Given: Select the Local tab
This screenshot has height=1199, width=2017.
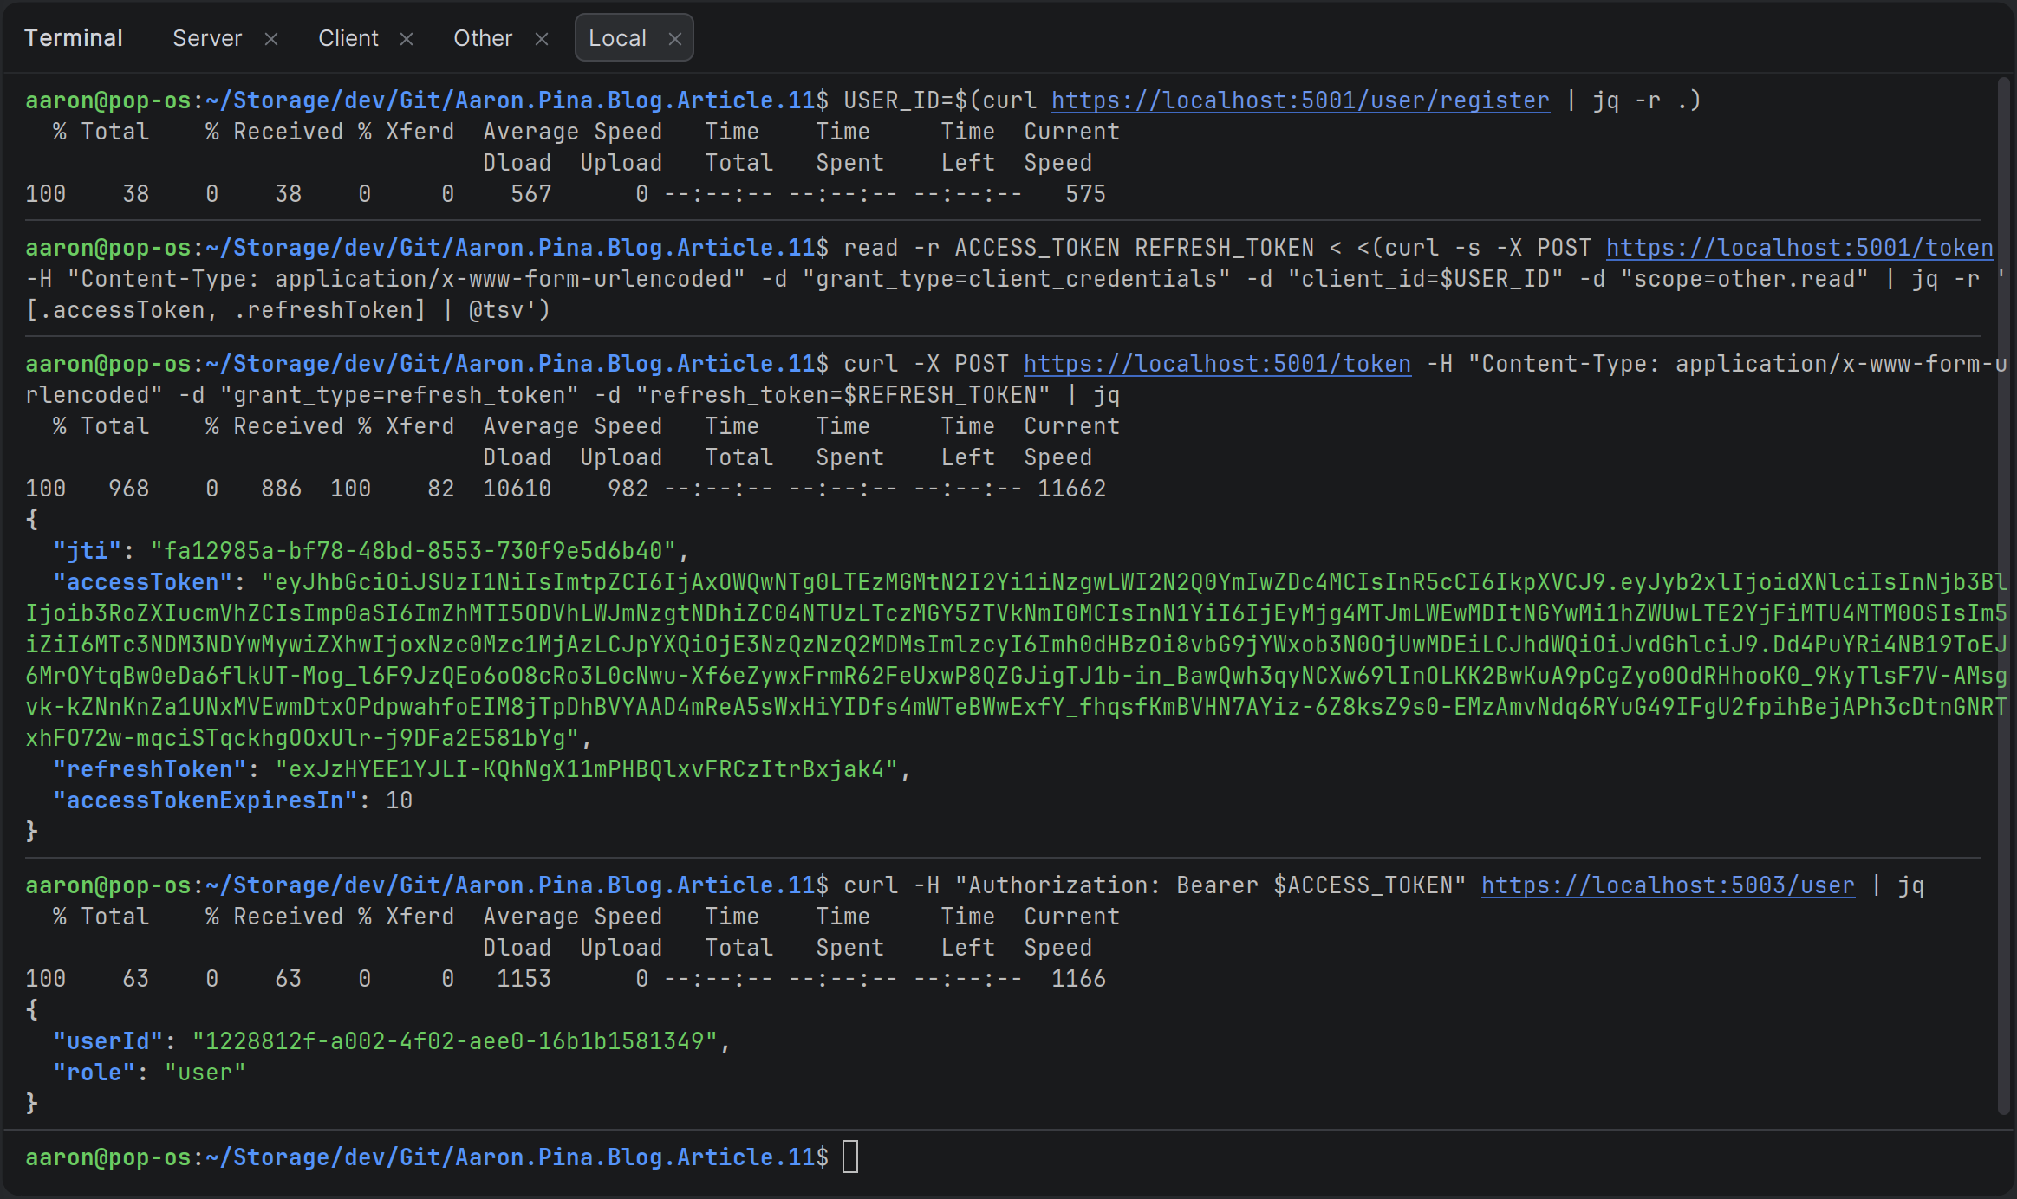Looking at the screenshot, I should pos(617,38).
